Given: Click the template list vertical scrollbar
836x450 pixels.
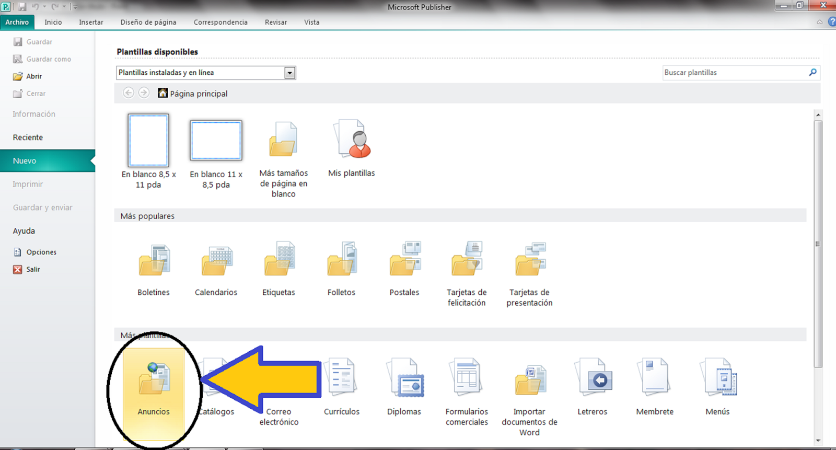Looking at the screenshot, I should pos(818,244).
